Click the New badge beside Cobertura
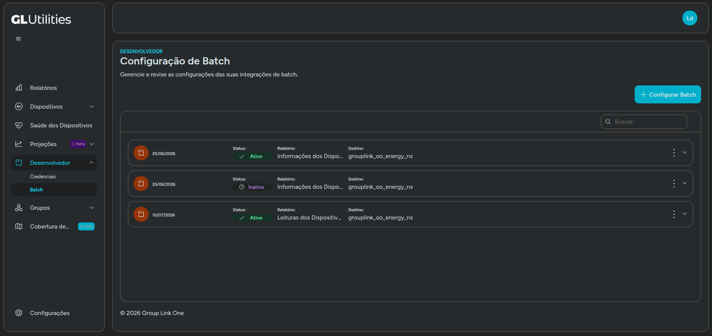The width and height of the screenshot is (712, 336). tap(86, 226)
